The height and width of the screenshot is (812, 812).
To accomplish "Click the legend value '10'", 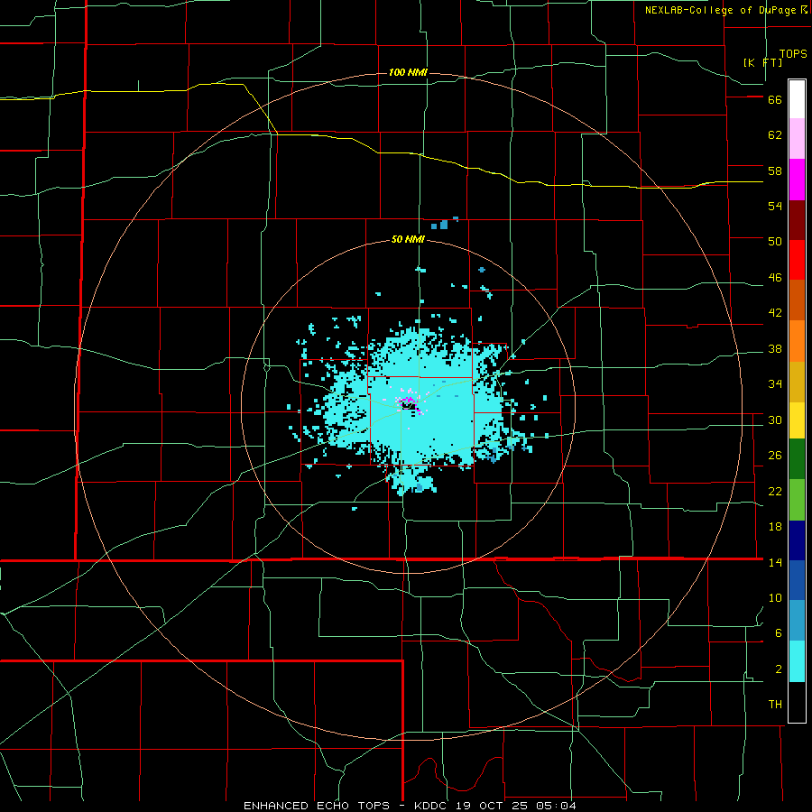I will click(x=775, y=597).
